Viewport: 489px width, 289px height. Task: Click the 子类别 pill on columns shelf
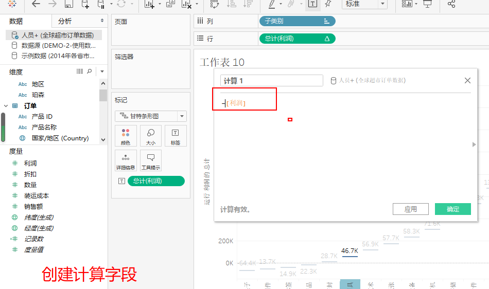pos(297,21)
